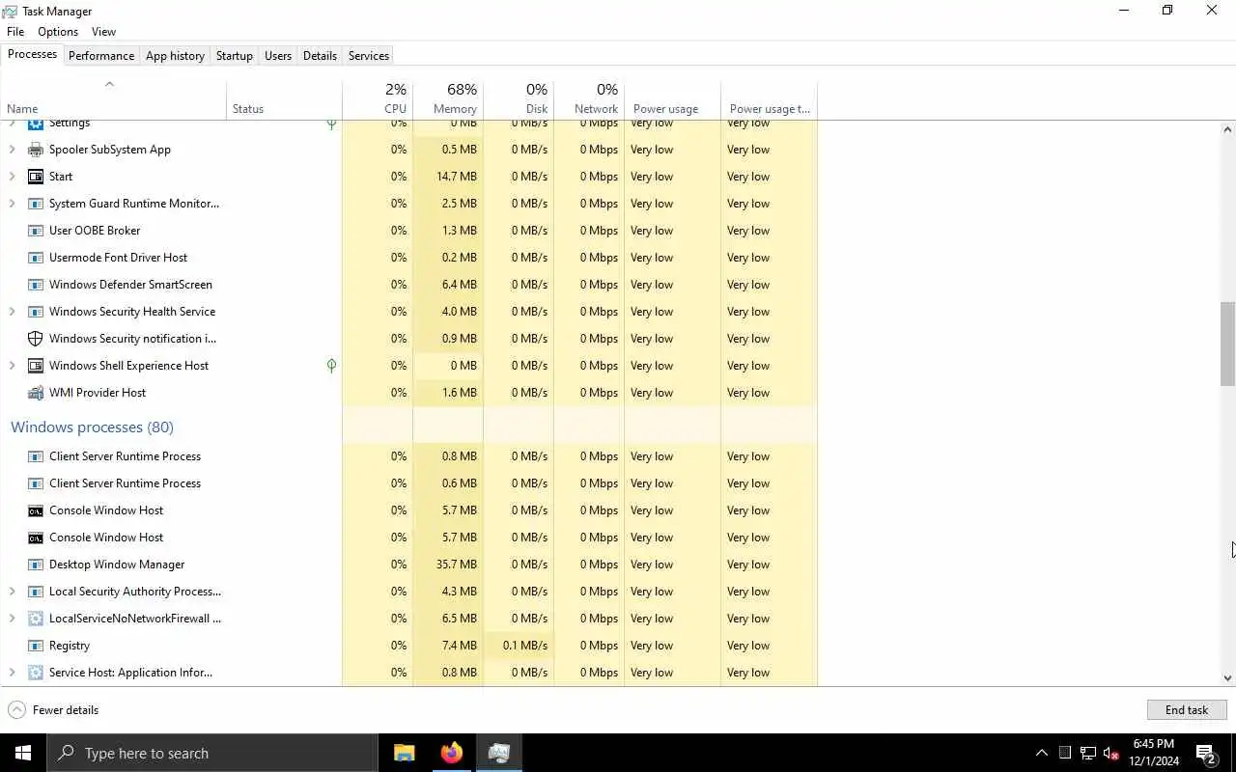Click the vertical scrollbar thumb
The width and height of the screenshot is (1236, 772).
click(x=1227, y=344)
